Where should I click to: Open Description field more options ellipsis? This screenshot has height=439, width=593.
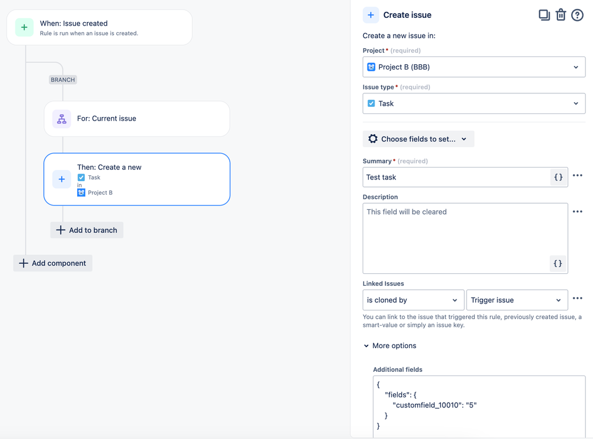pos(578,211)
